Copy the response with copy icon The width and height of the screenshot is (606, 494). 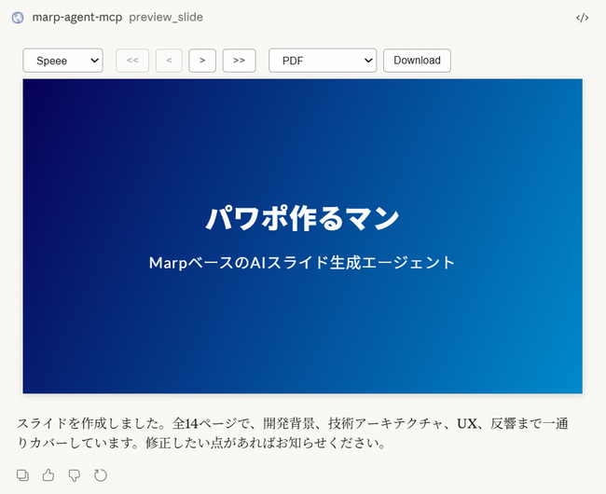(x=22, y=475)
